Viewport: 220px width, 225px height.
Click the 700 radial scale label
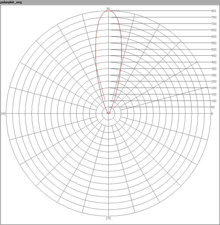(214, 24)
